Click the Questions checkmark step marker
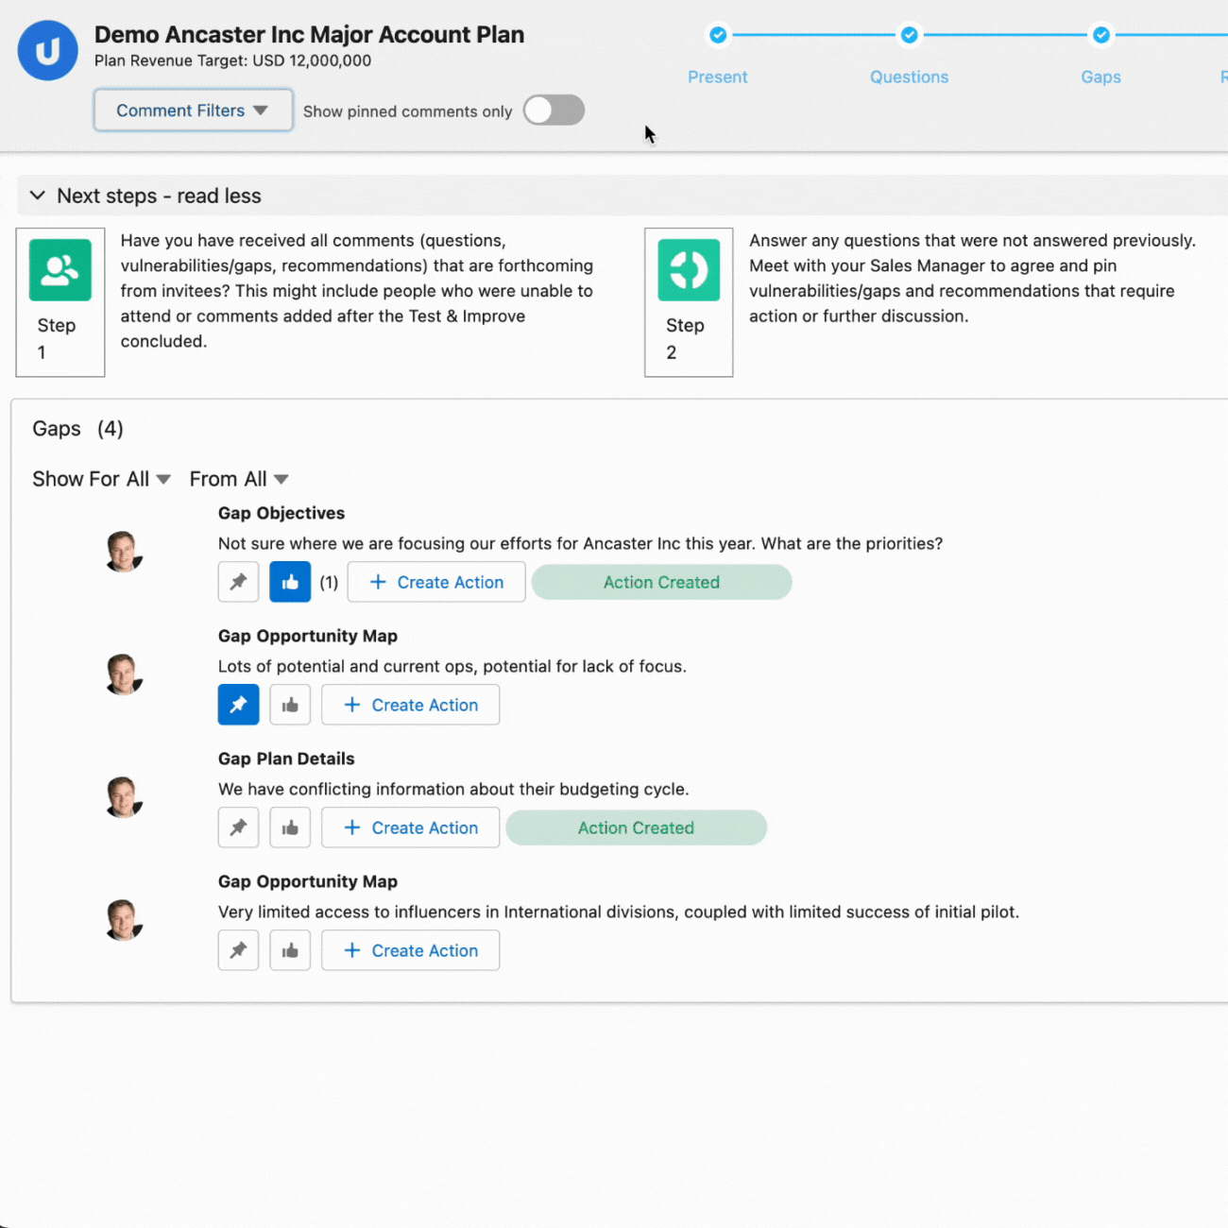Screen dimensions: 1228x1228 (x=909, y=35)
